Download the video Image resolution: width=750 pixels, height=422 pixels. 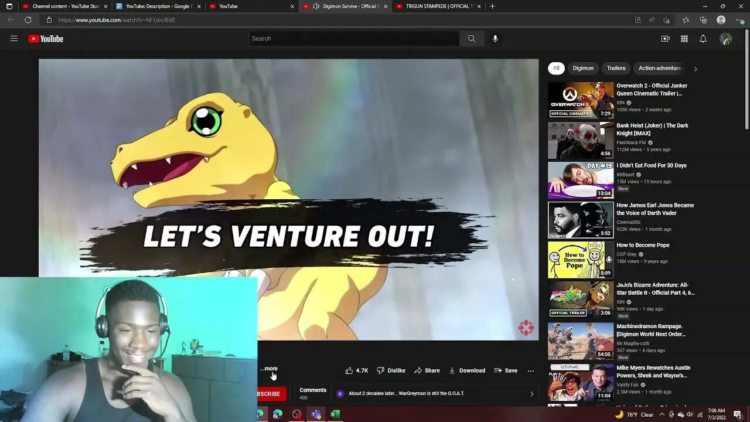pyautogui.click(x=467, y=370)
